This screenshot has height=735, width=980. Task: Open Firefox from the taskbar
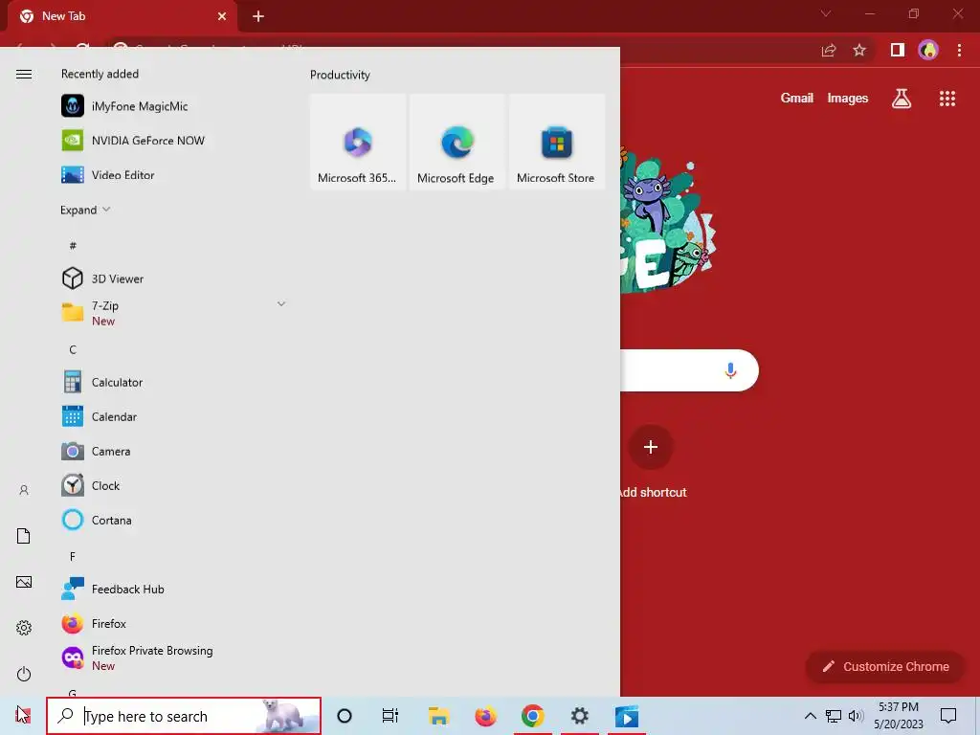(485, 716)
